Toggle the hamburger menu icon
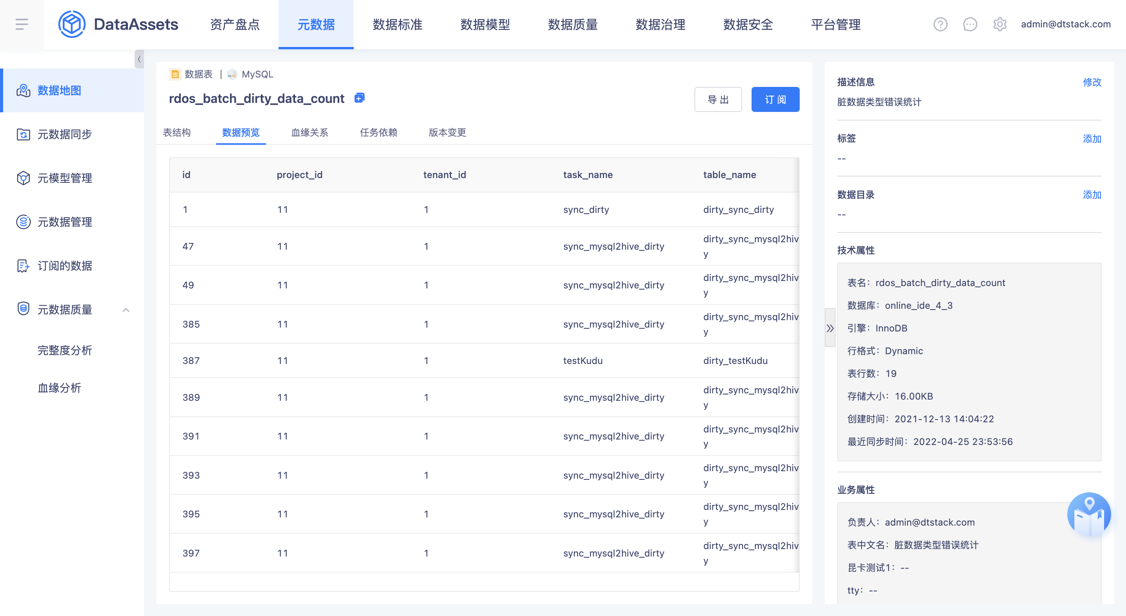Screen dimensions: 1126x616 22,24
